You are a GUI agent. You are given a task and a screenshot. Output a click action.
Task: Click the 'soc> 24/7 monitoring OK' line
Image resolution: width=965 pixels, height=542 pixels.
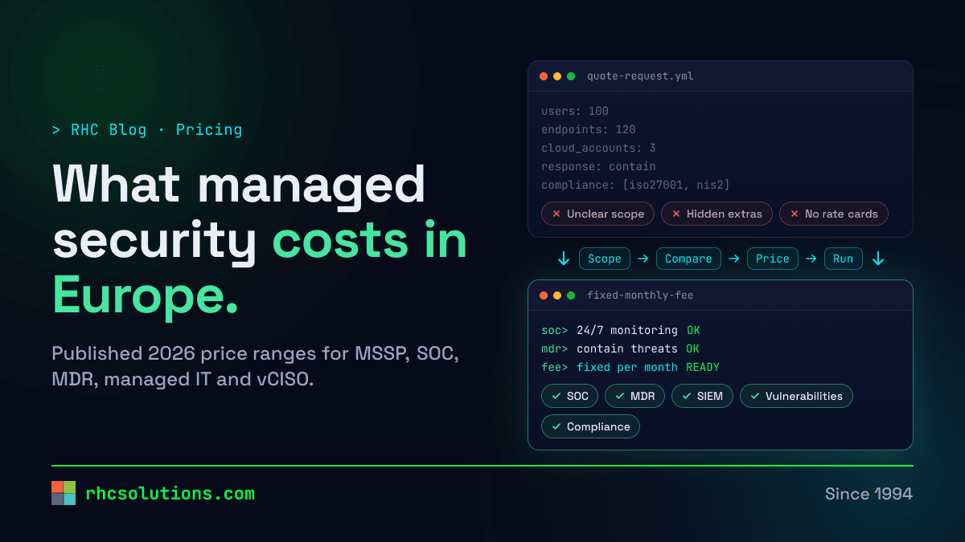point(621,330)
